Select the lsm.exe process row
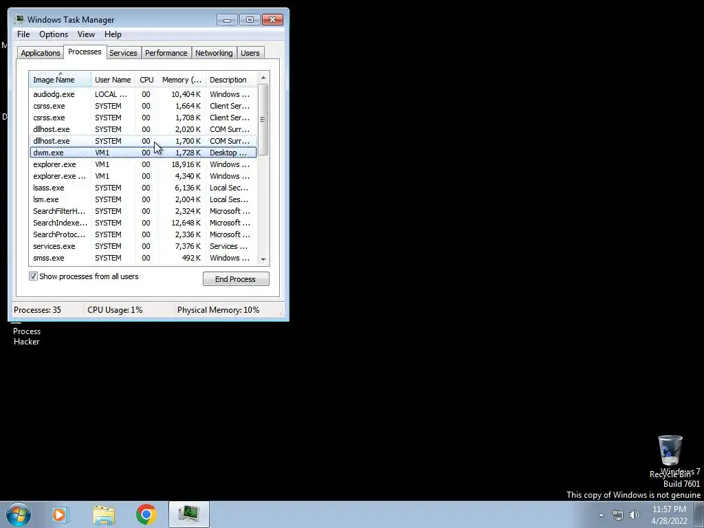The image size is (704, 528). (143, 199)
